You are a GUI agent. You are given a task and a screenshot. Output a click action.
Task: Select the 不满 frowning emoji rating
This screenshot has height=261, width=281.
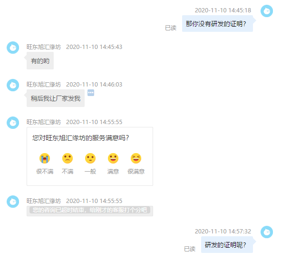click(68, 158)
